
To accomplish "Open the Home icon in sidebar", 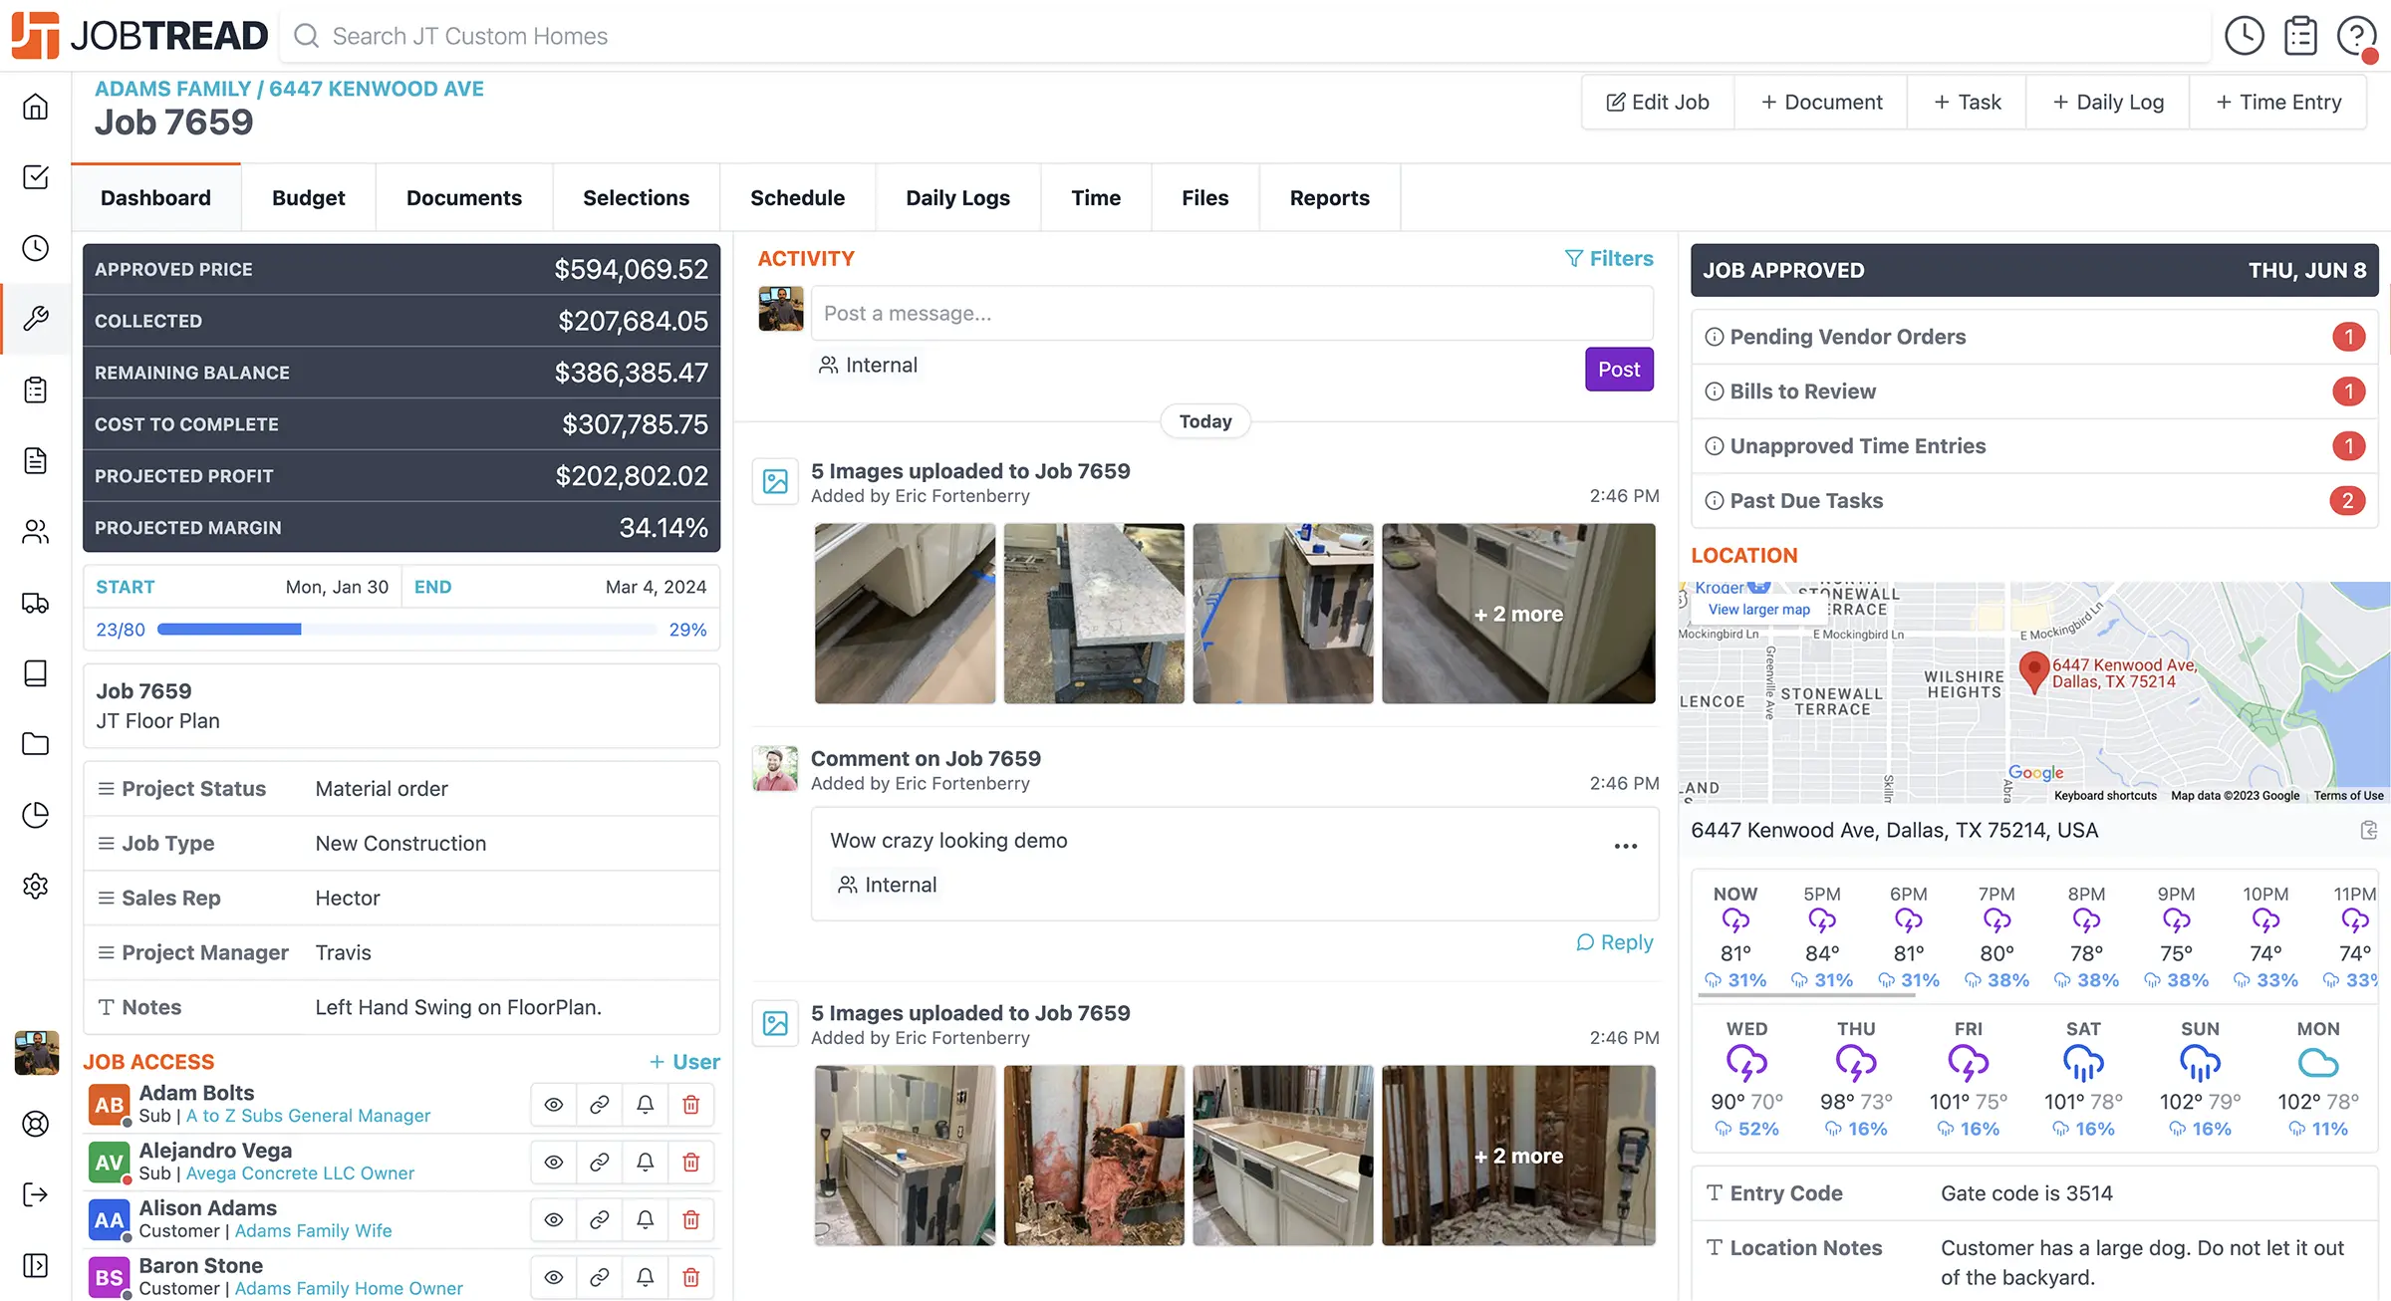I will click(x=36, y=107).
